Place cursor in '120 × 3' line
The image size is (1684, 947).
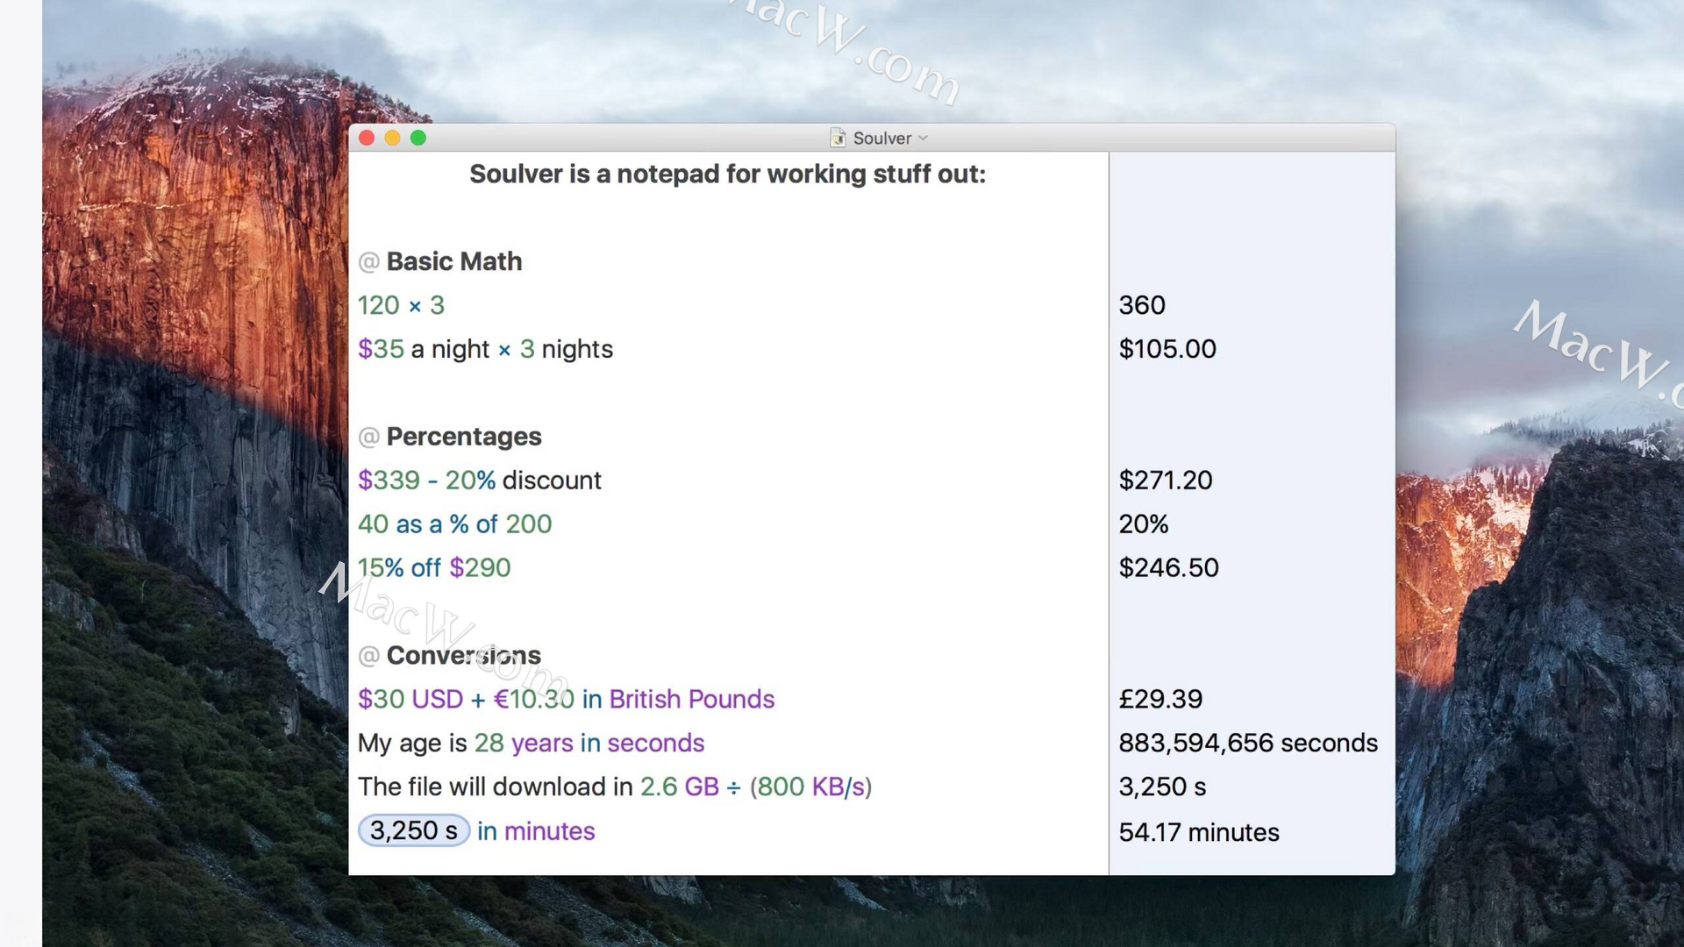[401, 305]
